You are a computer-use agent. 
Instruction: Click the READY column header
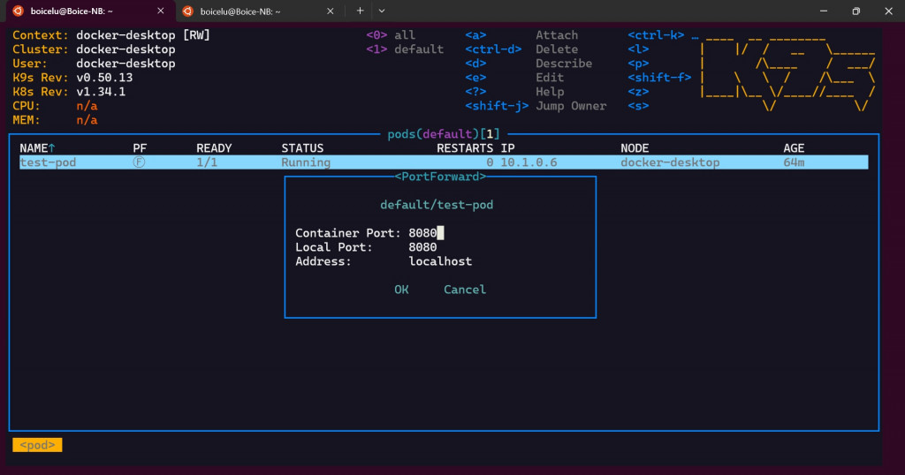pos(214,148)
